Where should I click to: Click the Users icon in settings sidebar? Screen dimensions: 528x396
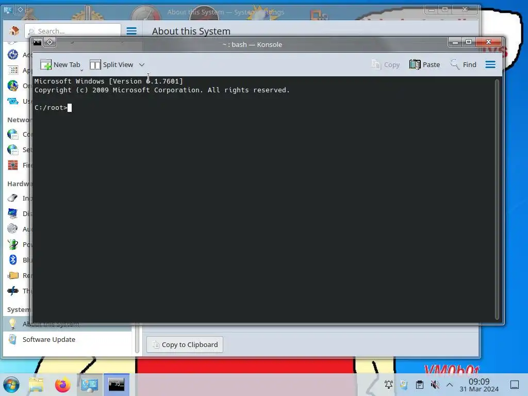13,101
